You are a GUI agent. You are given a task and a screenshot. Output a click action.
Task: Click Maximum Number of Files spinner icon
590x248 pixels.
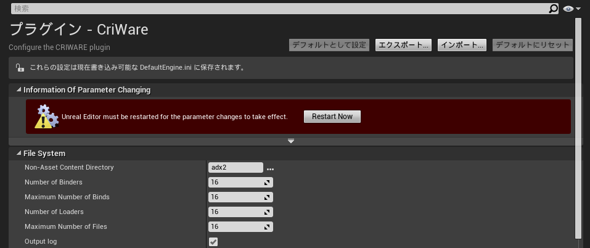pyautogui.click(x=267, y=227)
